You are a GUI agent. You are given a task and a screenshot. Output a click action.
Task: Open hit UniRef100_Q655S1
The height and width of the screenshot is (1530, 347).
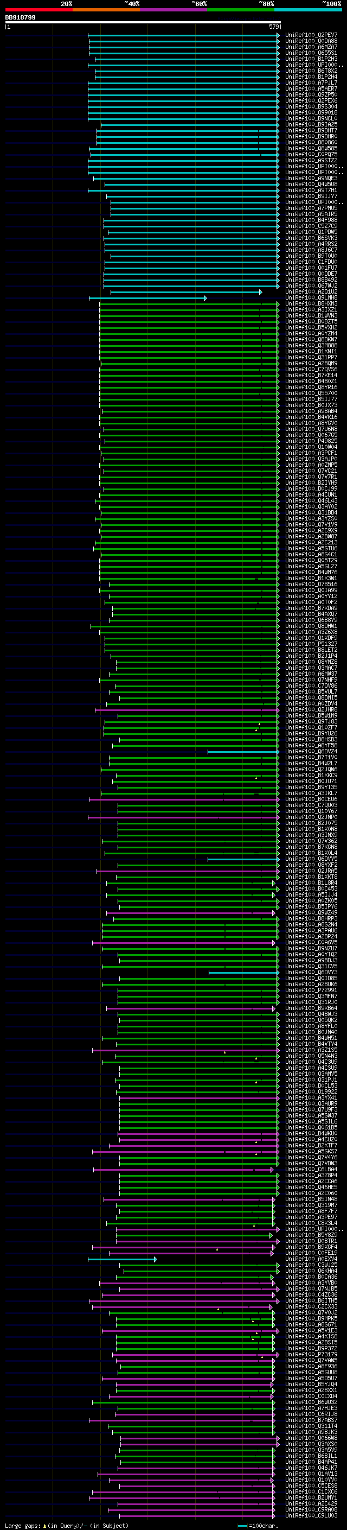pos(311,53)
